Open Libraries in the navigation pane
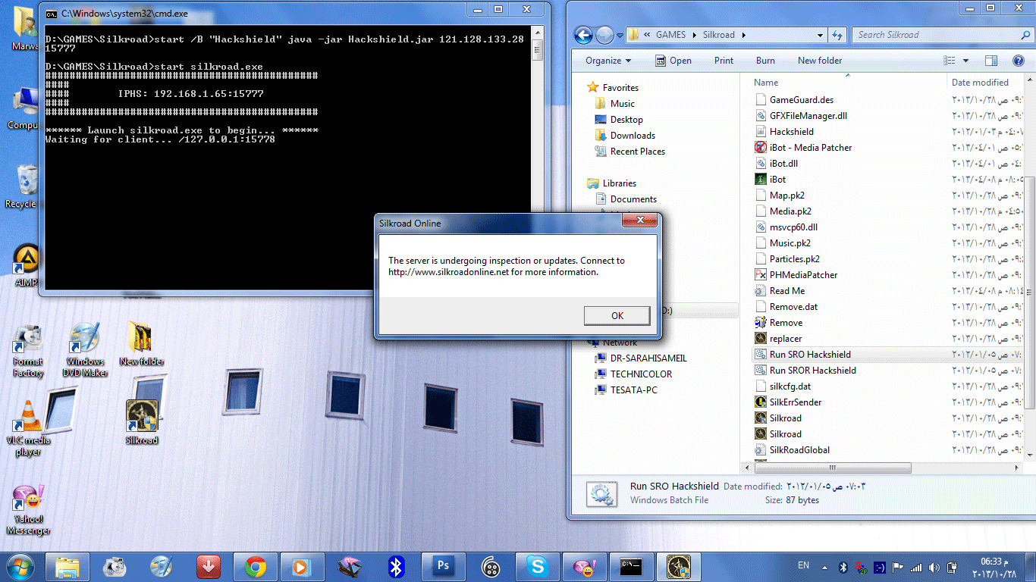Viewport: 1036px width, 582px height. (611, 183)
